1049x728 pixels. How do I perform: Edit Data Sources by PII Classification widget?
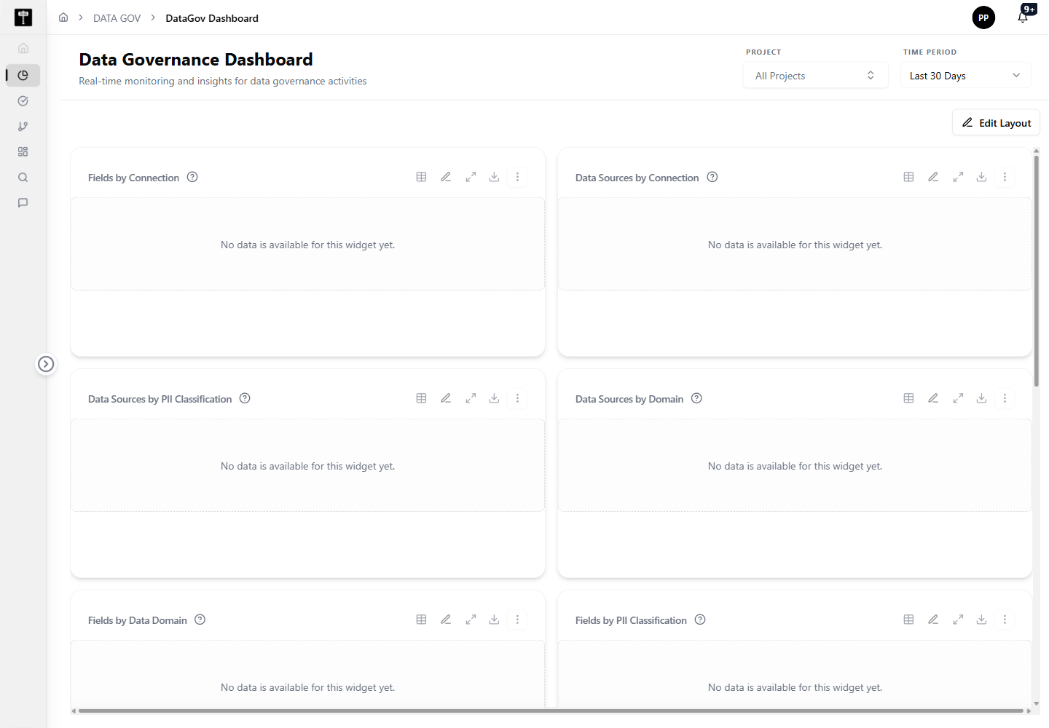point(446,398)
